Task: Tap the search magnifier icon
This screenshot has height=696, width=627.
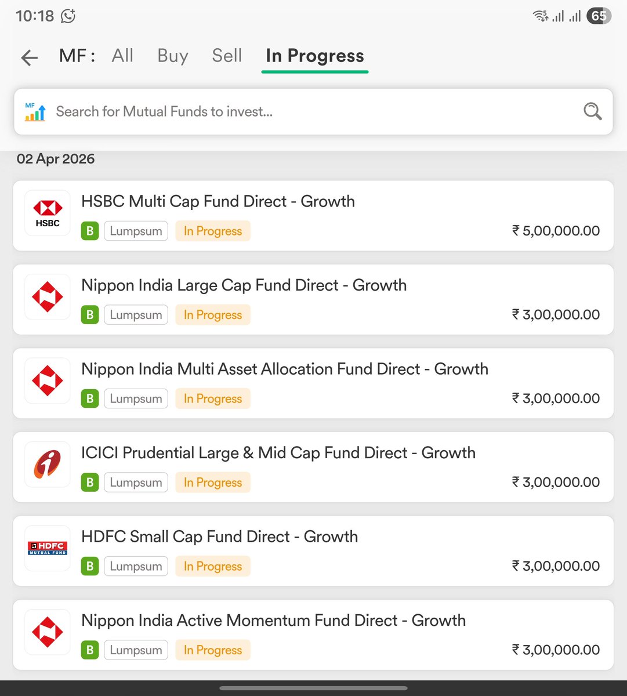Action: [x=592, y=111]
